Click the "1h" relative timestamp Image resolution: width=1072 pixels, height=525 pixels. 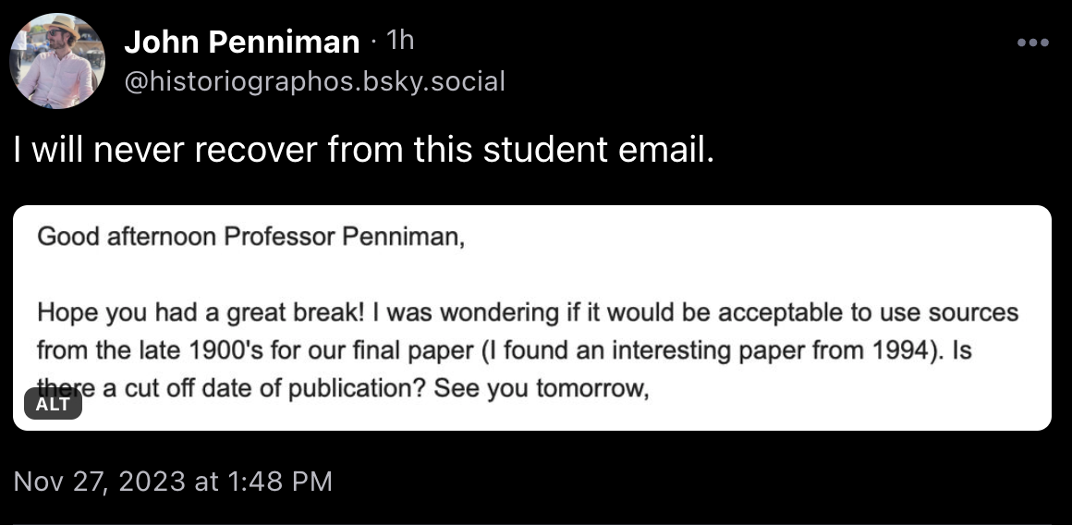[399, 41]
